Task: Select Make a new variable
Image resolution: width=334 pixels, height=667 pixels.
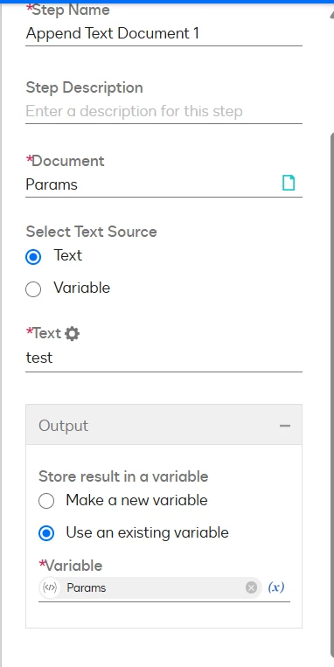Action: point(46,501)
